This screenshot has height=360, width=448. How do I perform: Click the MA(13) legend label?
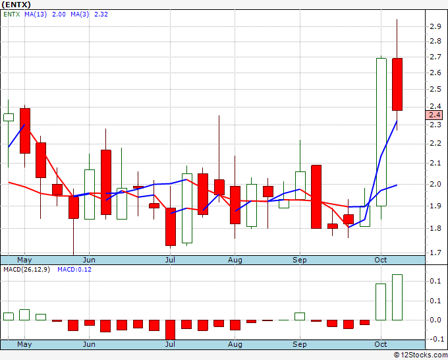tap(36, 15)
